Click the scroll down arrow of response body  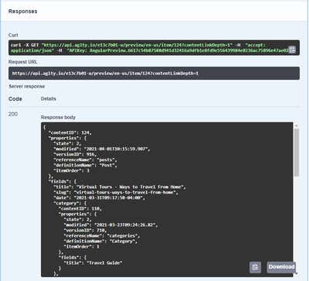pyautogui.click(x=297, y=273)
